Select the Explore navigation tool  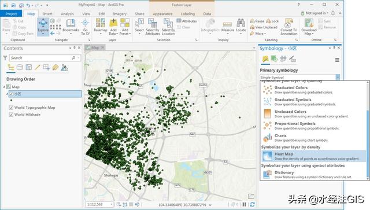[43, 27]
